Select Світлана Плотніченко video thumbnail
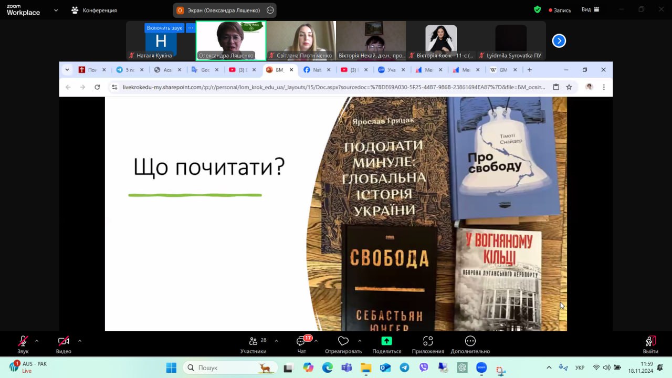 tap(301, 40)
